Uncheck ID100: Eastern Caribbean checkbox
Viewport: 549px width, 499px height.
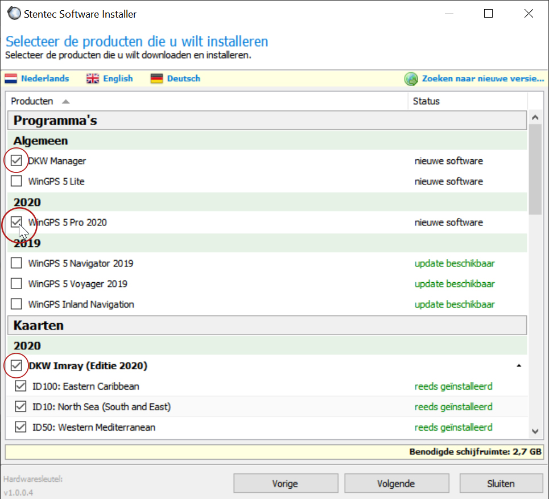coord(20,386)
